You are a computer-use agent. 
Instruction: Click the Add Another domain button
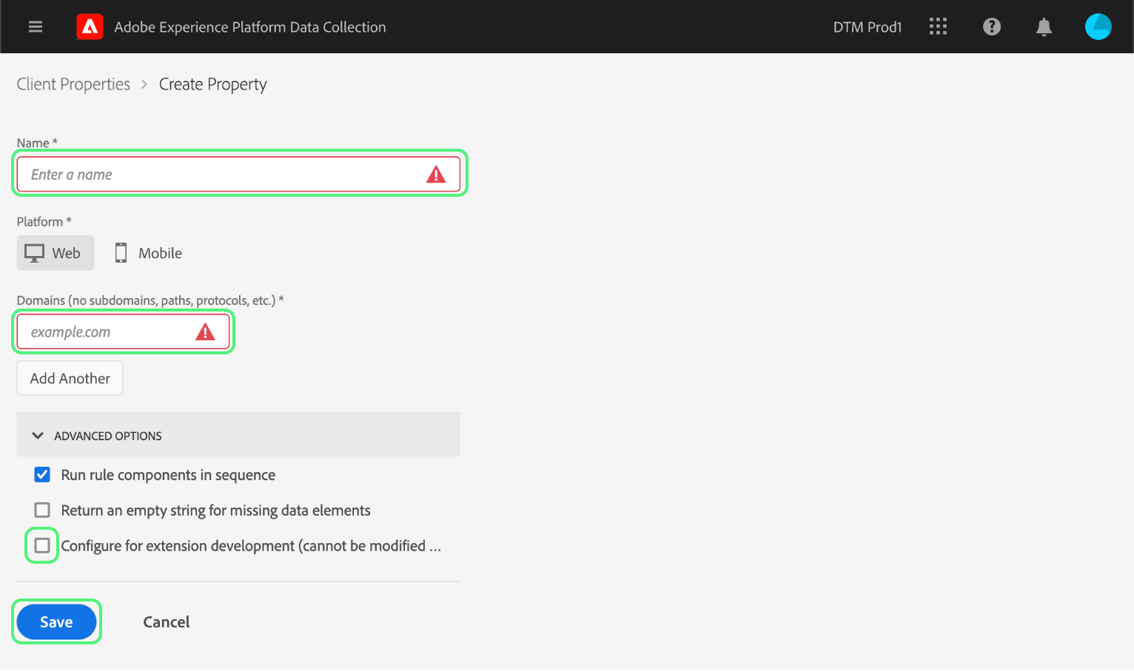(x=70, y=379)
